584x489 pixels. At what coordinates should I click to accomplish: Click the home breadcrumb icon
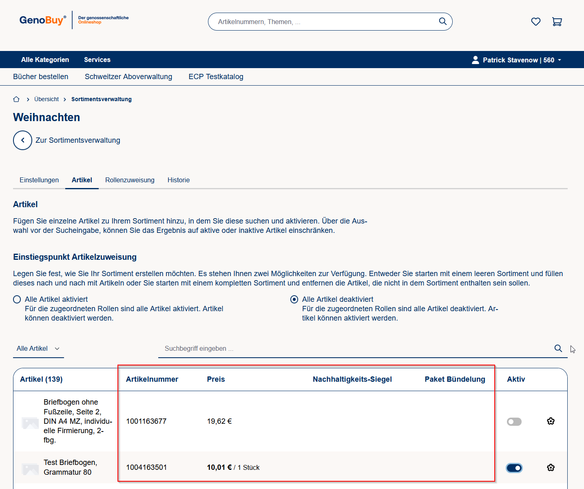pyautogui.click(x=16, y=99)
